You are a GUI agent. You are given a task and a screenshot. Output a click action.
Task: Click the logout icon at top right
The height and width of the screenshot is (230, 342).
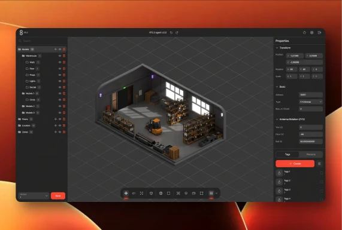point(319,33)
